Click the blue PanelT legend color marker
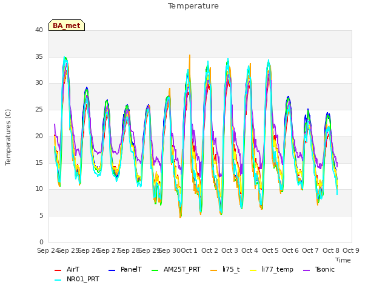 click(x=112, y=270)
